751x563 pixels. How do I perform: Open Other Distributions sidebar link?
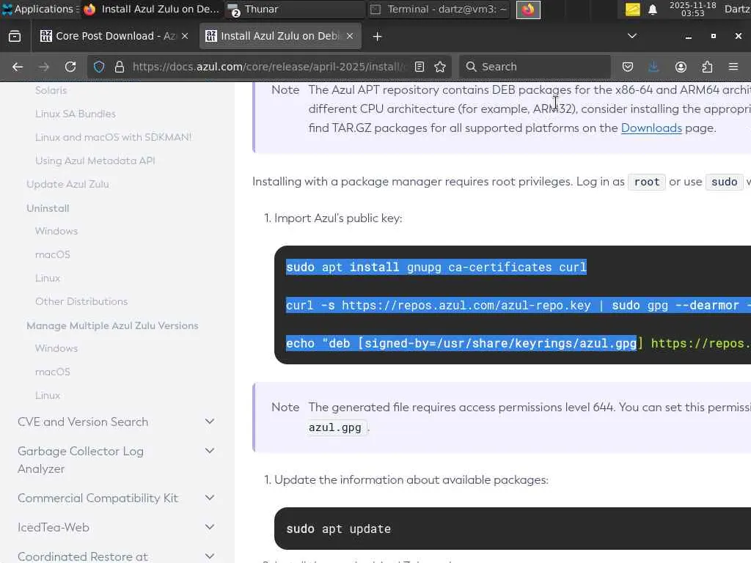(81, 301)
